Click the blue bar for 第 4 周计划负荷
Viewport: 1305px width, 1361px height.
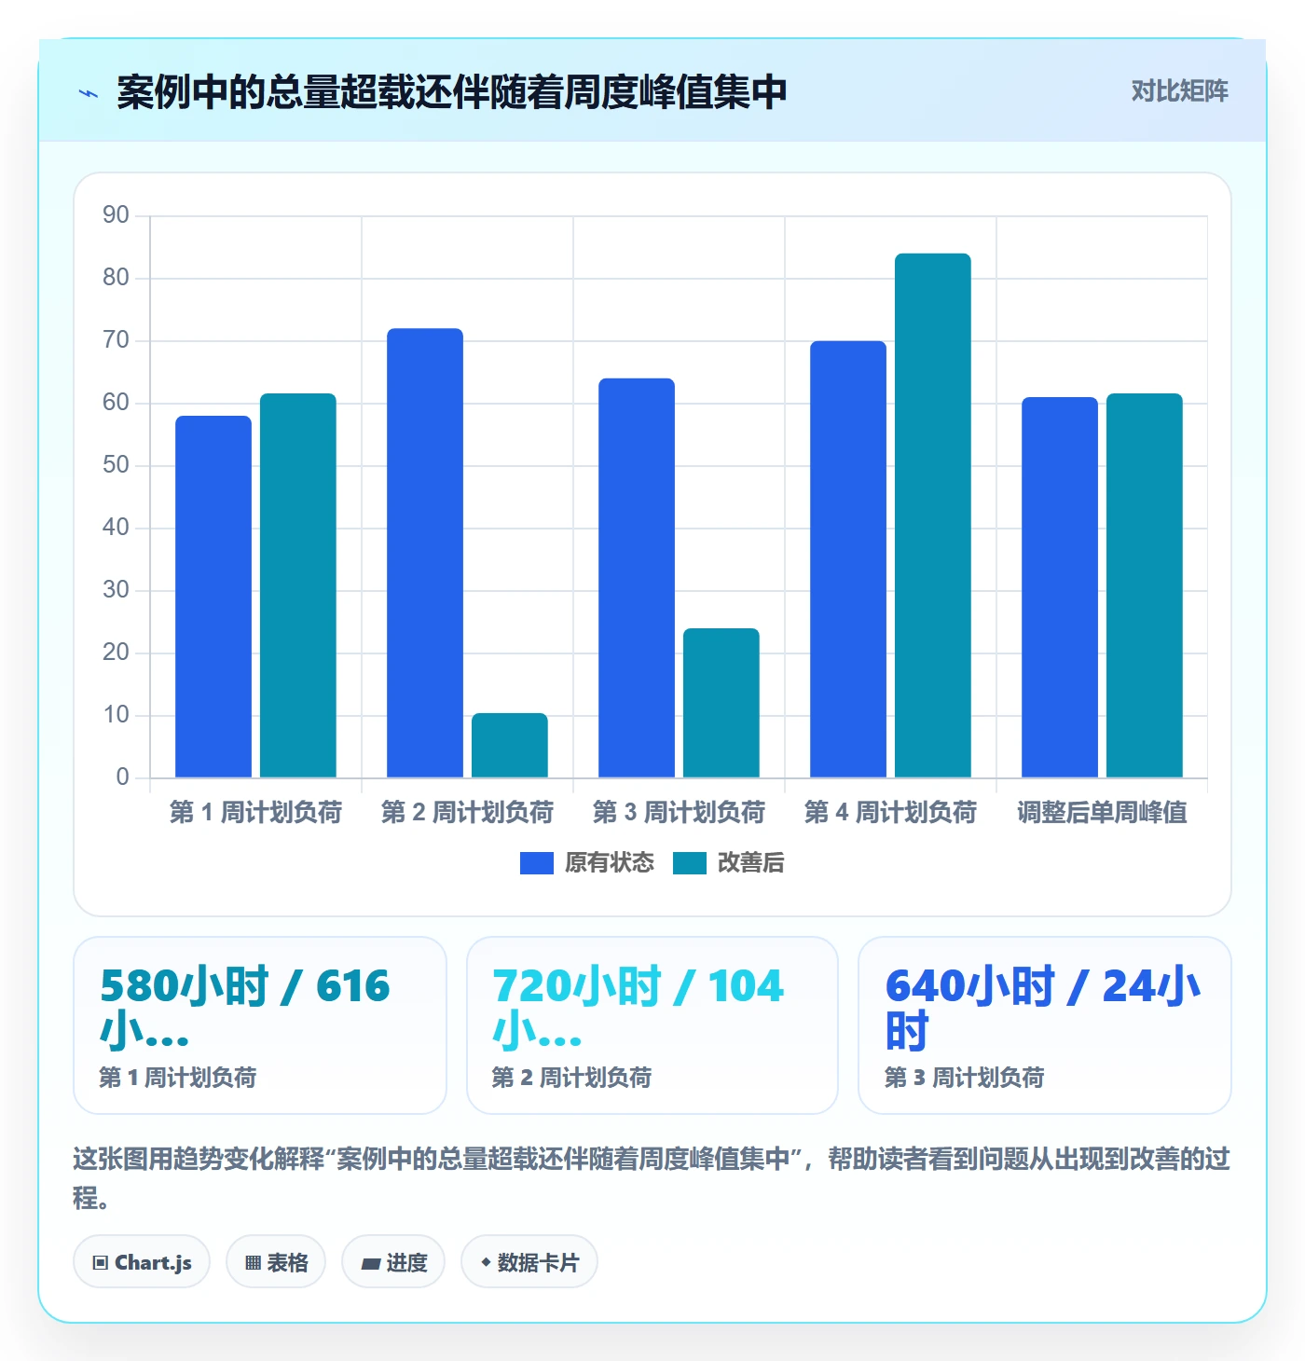coord(848,559)
